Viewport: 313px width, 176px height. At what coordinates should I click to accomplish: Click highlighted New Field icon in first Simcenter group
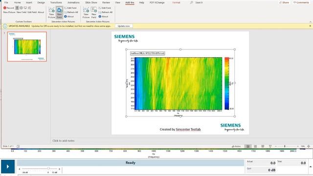tap(59, 12)
